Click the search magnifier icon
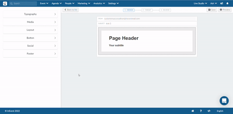Image resolution: width=233 pixels, height=114 pixels. point(11,3)
